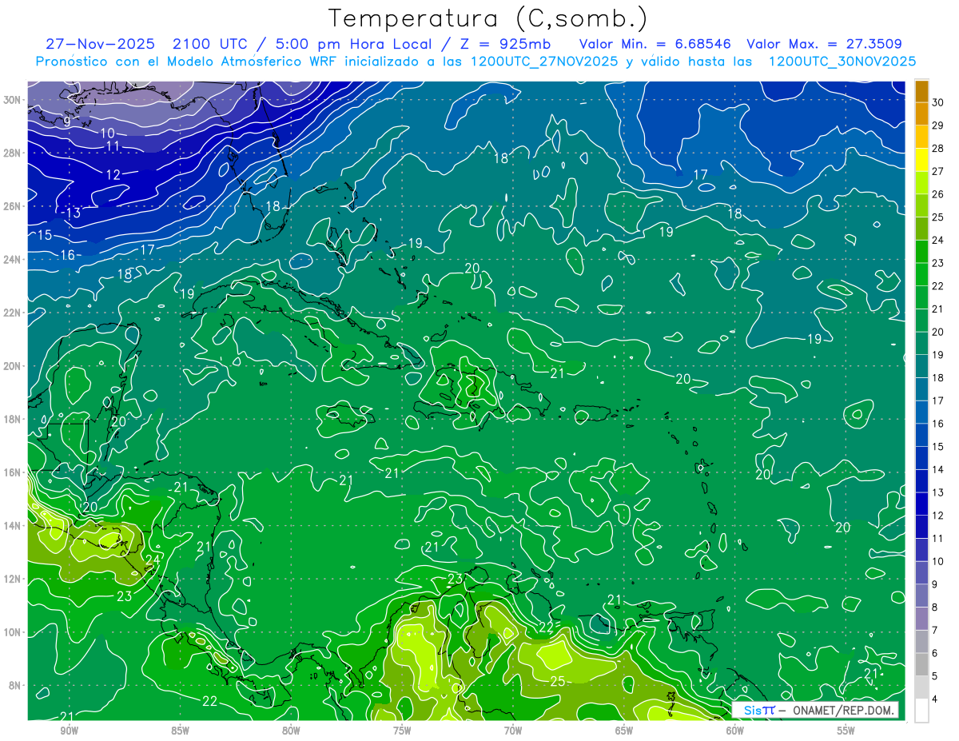Click the '65W' longitude label
The width and height of the screenshot is (959, 741).
(624, 731)
